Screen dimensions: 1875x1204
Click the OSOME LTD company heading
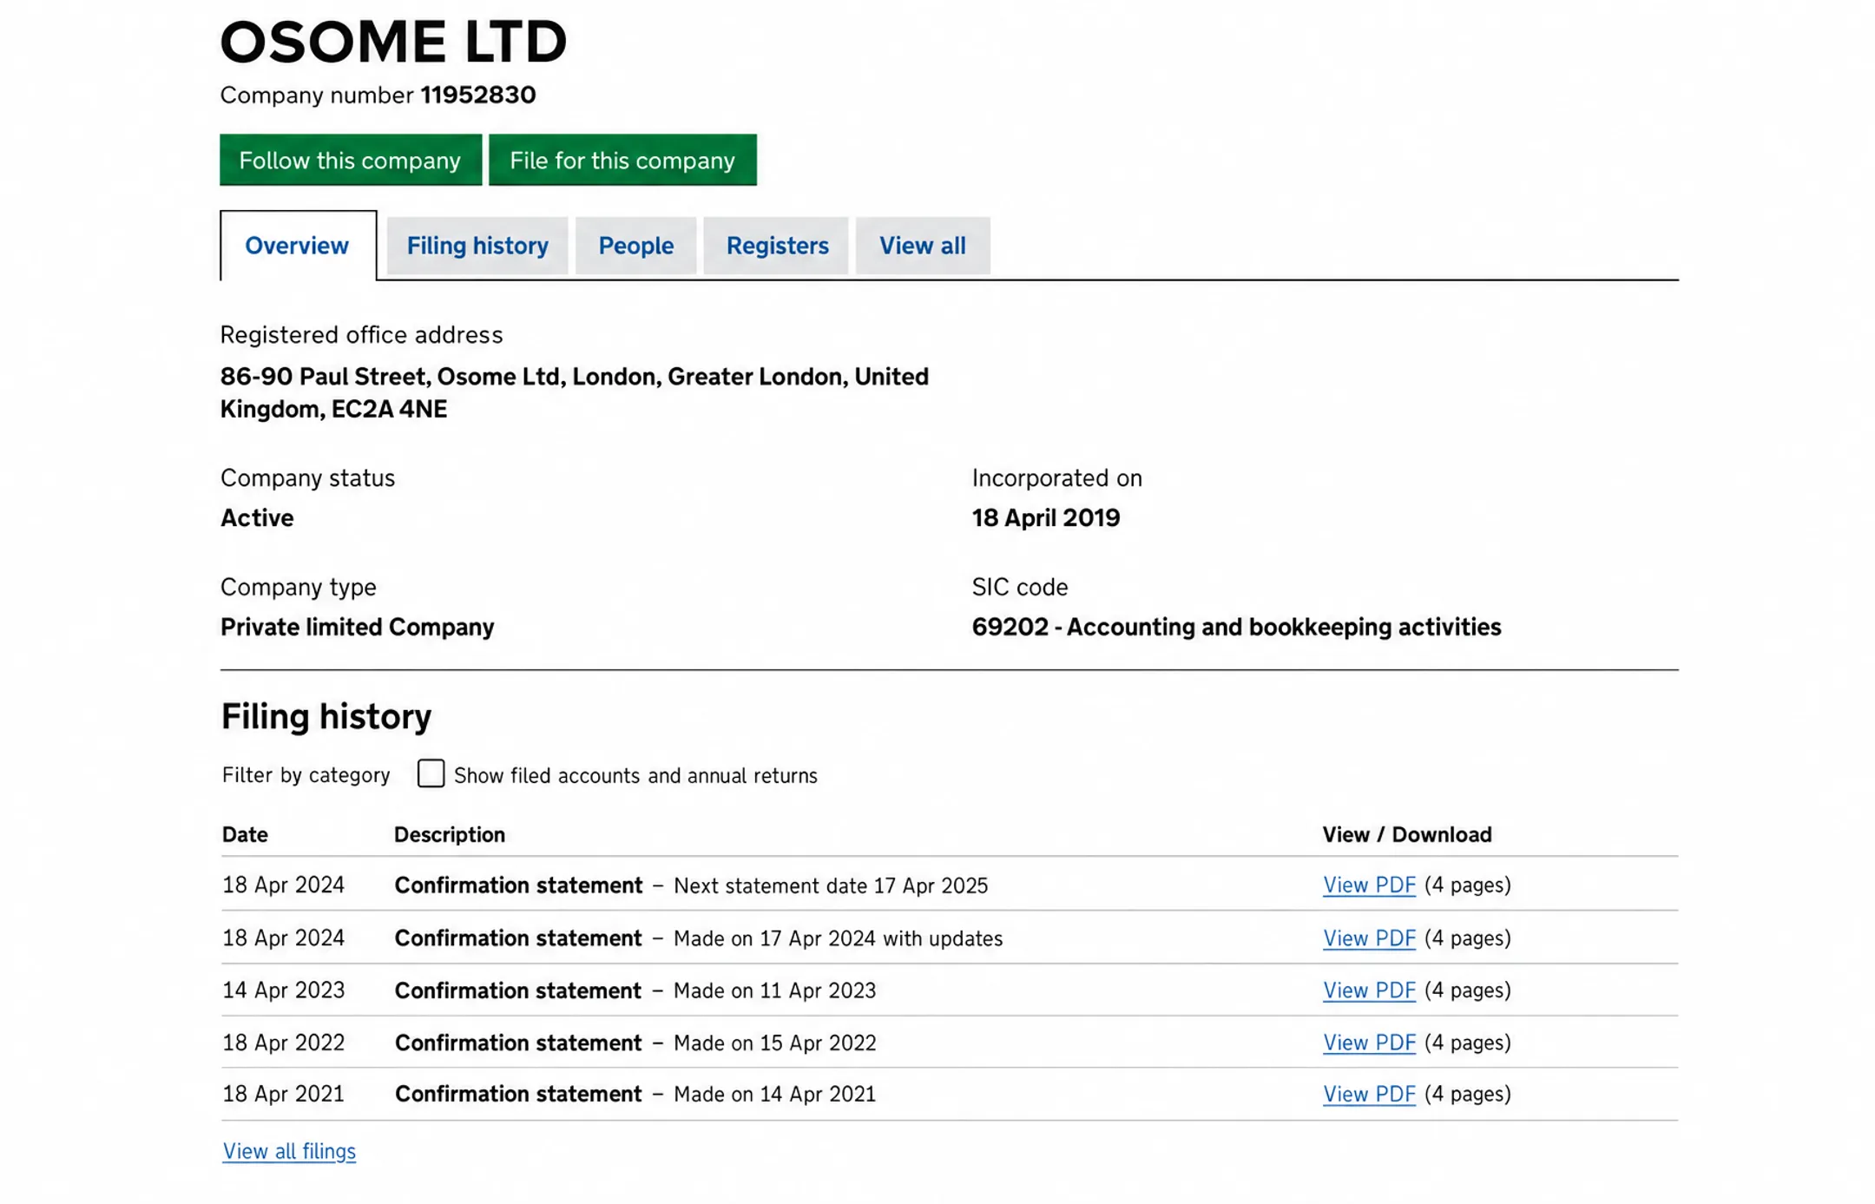click(x=393, y=42)
